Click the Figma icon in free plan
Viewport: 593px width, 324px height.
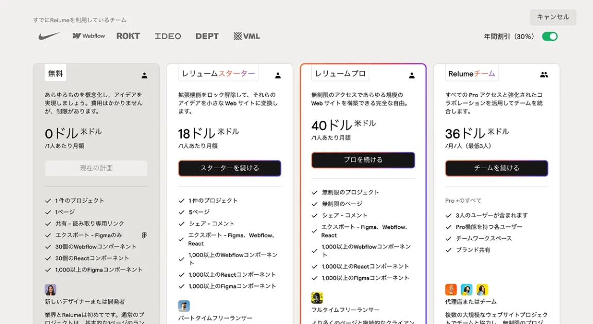[144, 235]
